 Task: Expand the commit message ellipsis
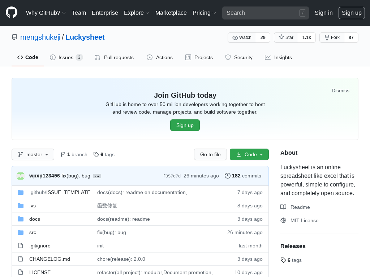click(x=97, y=176)
